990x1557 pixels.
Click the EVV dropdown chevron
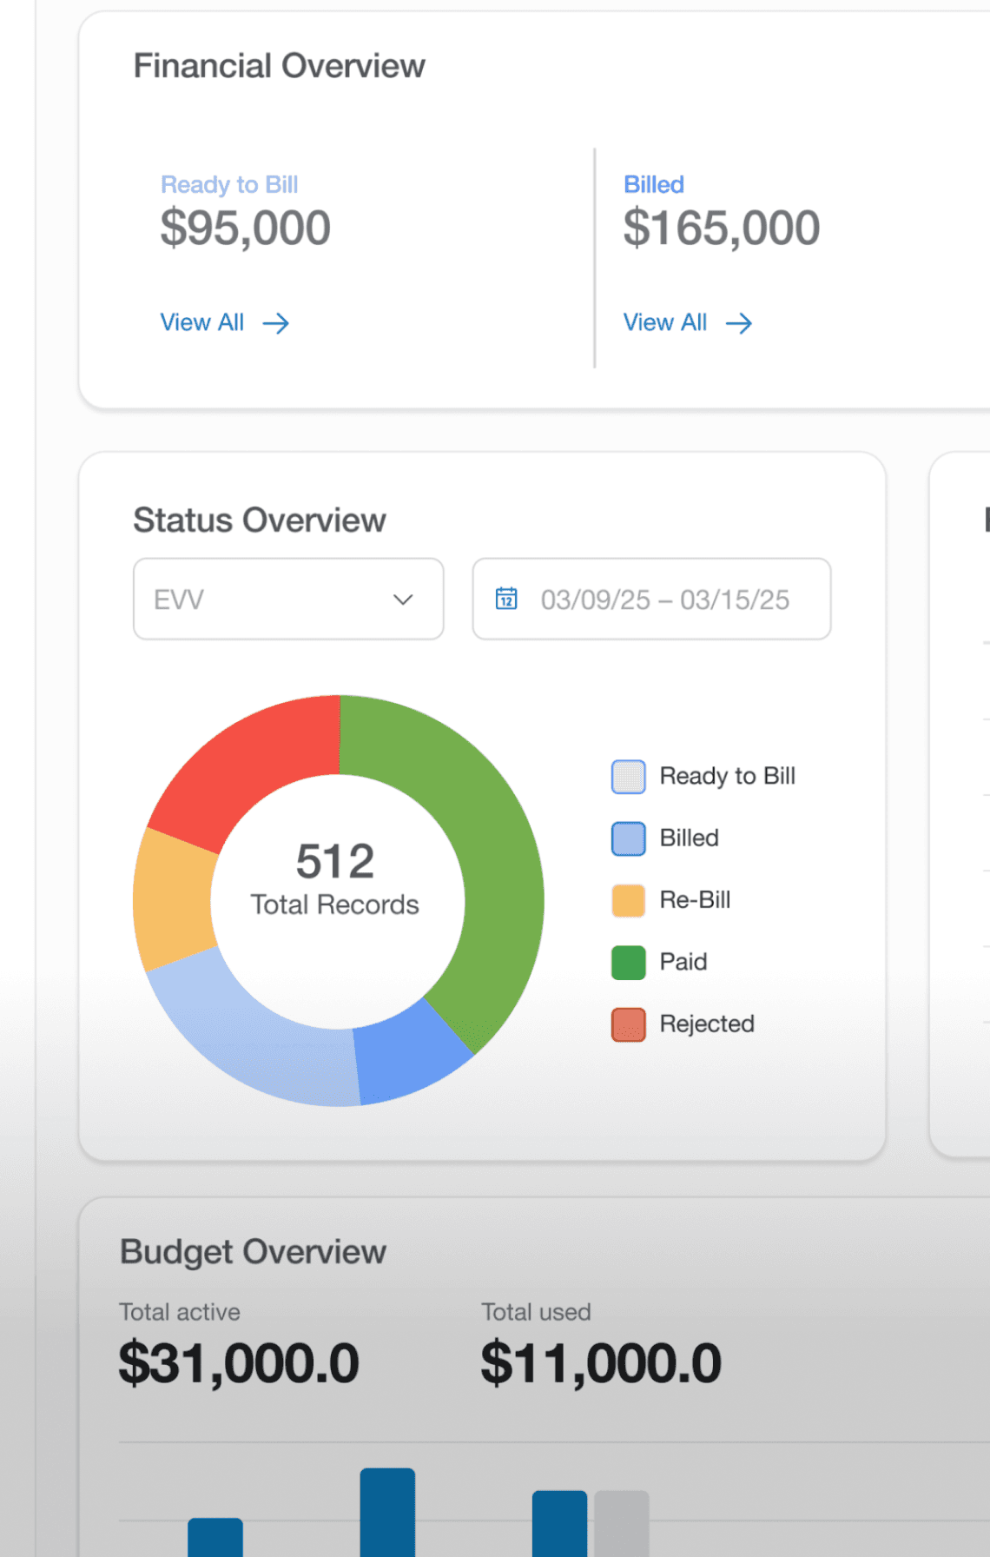(x=403, y=600)
